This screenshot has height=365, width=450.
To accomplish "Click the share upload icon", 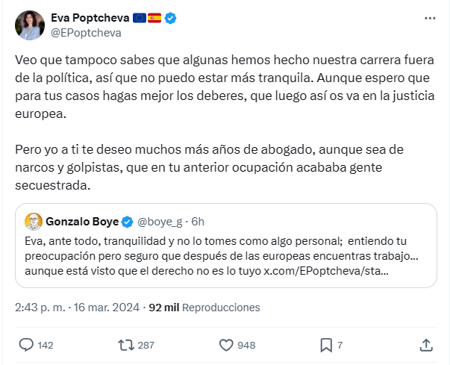I will [x=426, y=345].
